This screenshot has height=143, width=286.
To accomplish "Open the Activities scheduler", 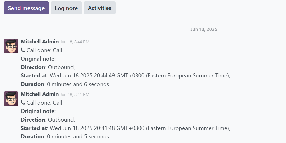I will tap(99, 8).
